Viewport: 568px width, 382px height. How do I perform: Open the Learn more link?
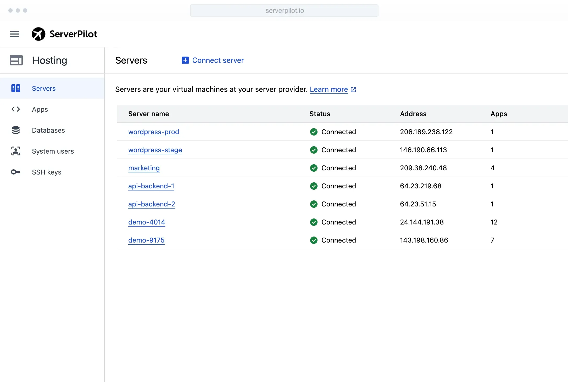click(329, 89)
